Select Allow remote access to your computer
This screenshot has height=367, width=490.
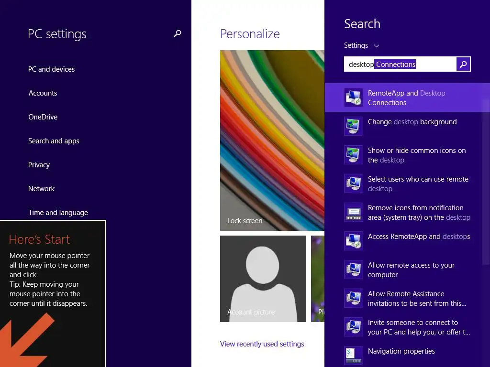(407, 270)
